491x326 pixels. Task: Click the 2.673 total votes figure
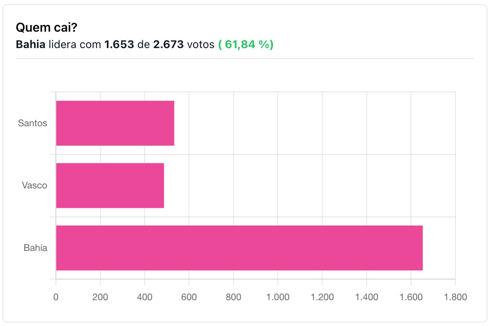tap(168, 45)
